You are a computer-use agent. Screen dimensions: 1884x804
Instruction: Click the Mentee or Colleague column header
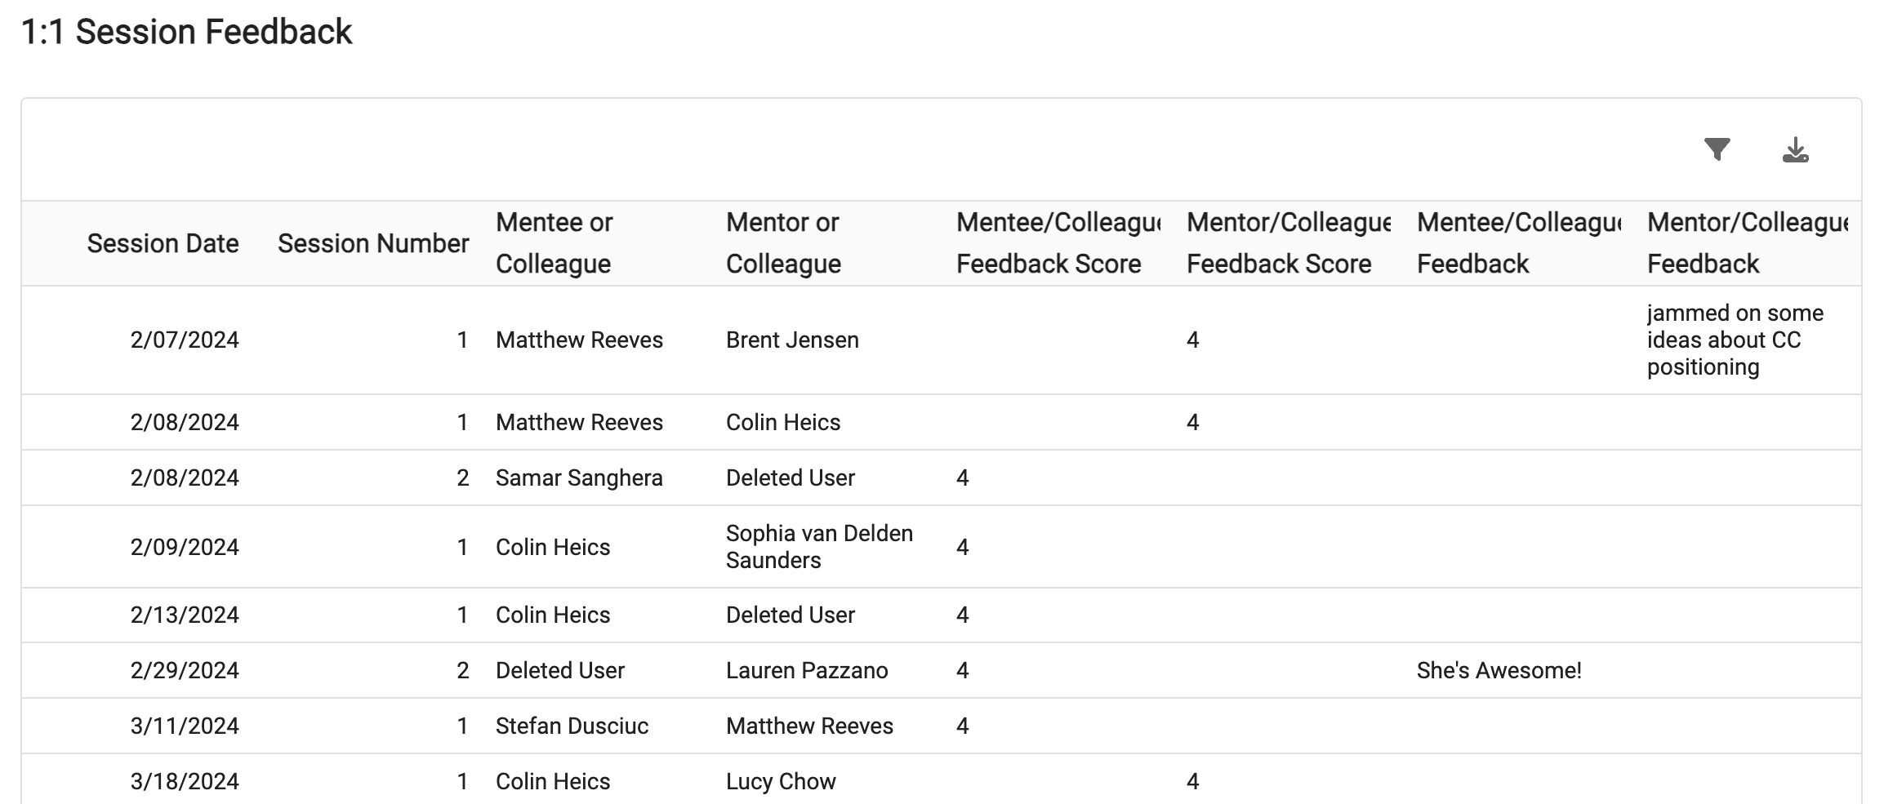pos(554,243)
